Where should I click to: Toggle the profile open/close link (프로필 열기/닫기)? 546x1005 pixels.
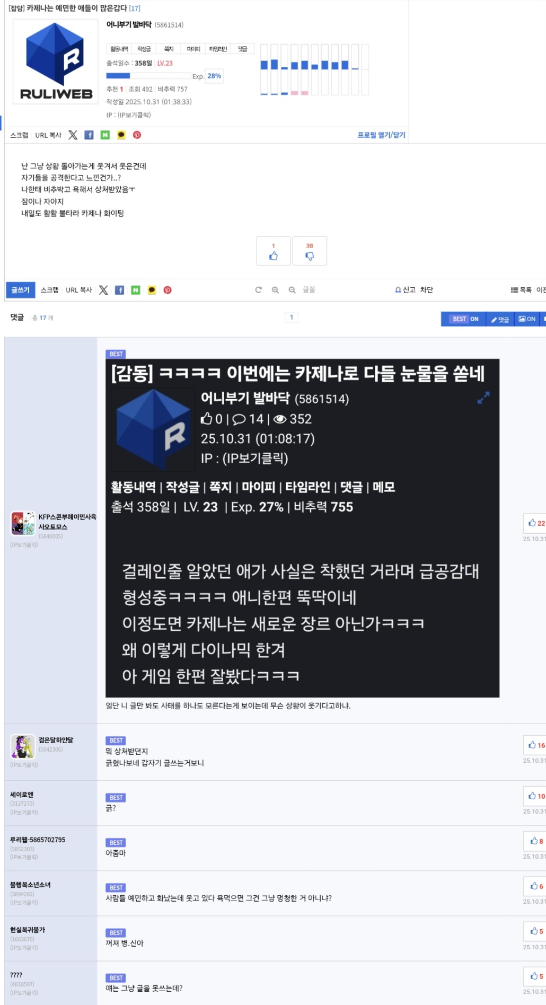pos(381,135)
